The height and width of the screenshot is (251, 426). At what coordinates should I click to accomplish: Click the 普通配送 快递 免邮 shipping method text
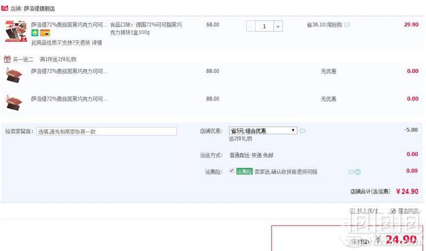(x=251, y=155)
